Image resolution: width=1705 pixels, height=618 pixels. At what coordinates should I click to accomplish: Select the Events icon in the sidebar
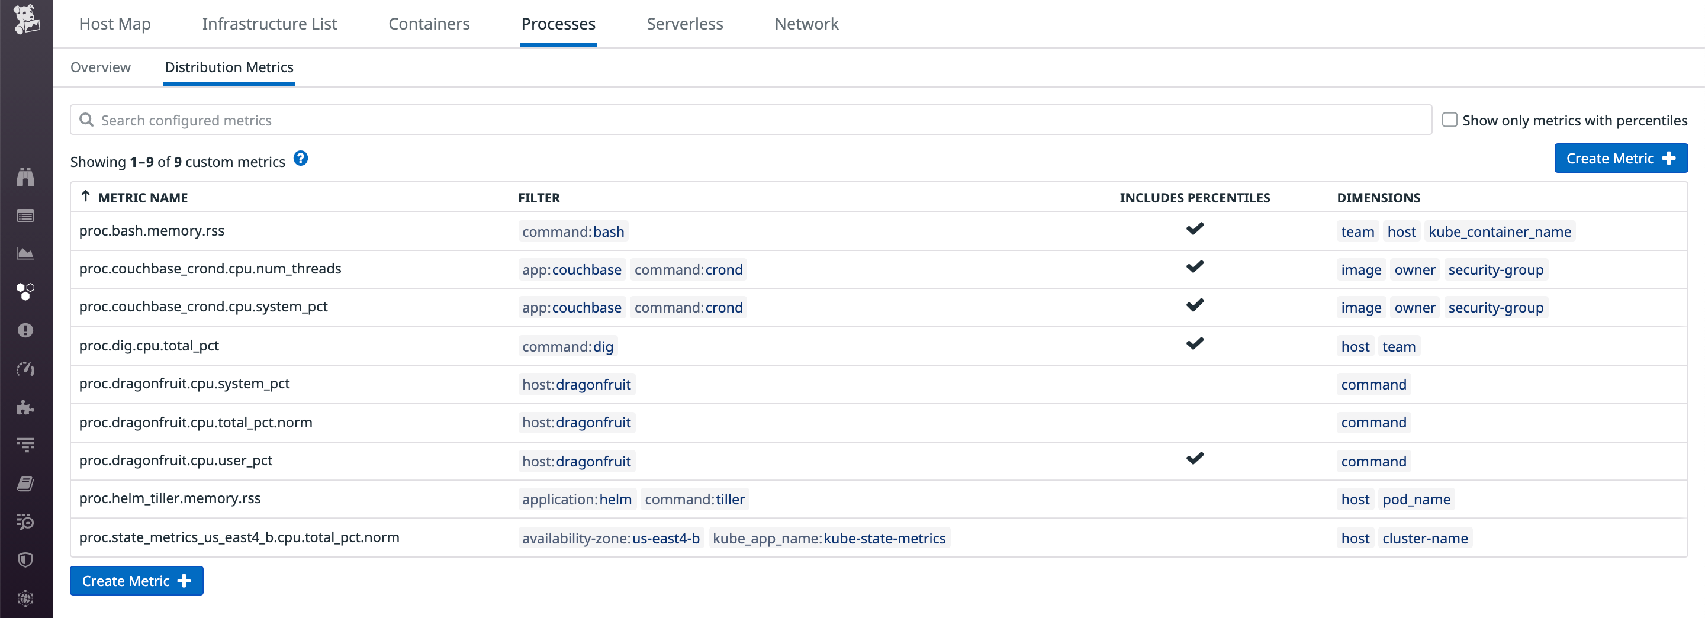25,215
